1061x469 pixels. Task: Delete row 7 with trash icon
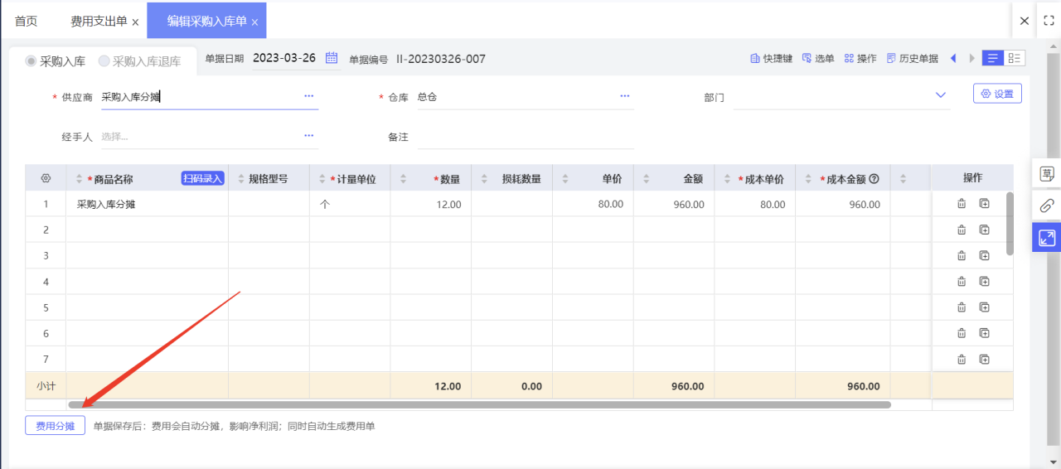[962, 360]
